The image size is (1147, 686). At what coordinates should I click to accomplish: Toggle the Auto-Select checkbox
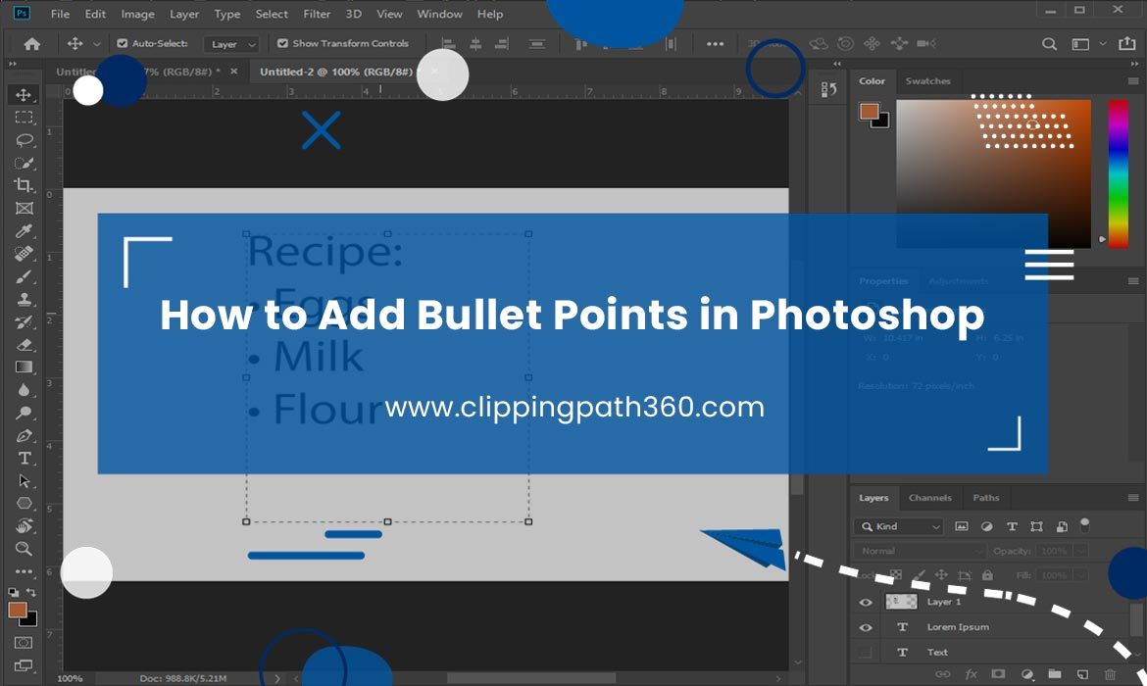pos(123,44)
